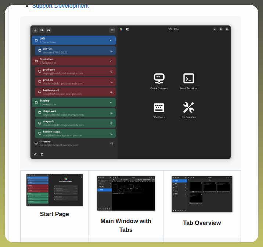Click the 'Tab Overview' caption text

pos(202,223)
